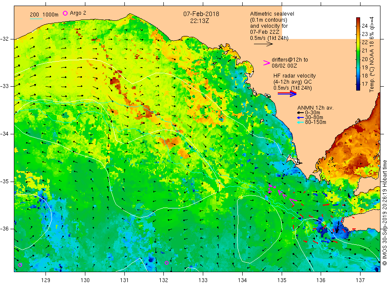Click the -36 latitude axis label

coord(4,228)
